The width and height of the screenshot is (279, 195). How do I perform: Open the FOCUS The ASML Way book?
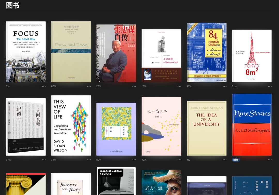pos(26,52)
